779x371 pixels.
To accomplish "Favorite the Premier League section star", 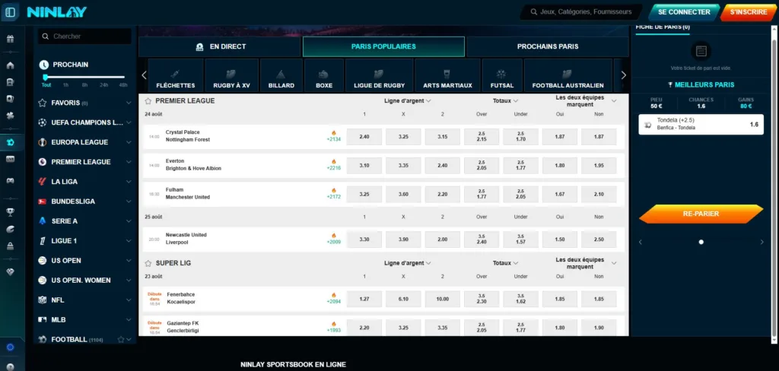I will (148, 101).
